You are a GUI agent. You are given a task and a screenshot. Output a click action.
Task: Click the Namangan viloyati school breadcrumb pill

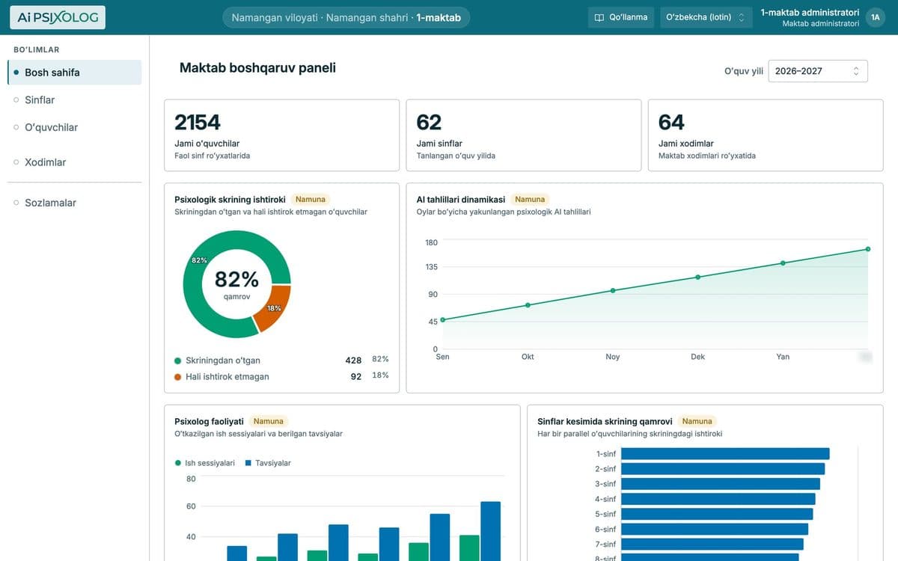tap(346, 17)
